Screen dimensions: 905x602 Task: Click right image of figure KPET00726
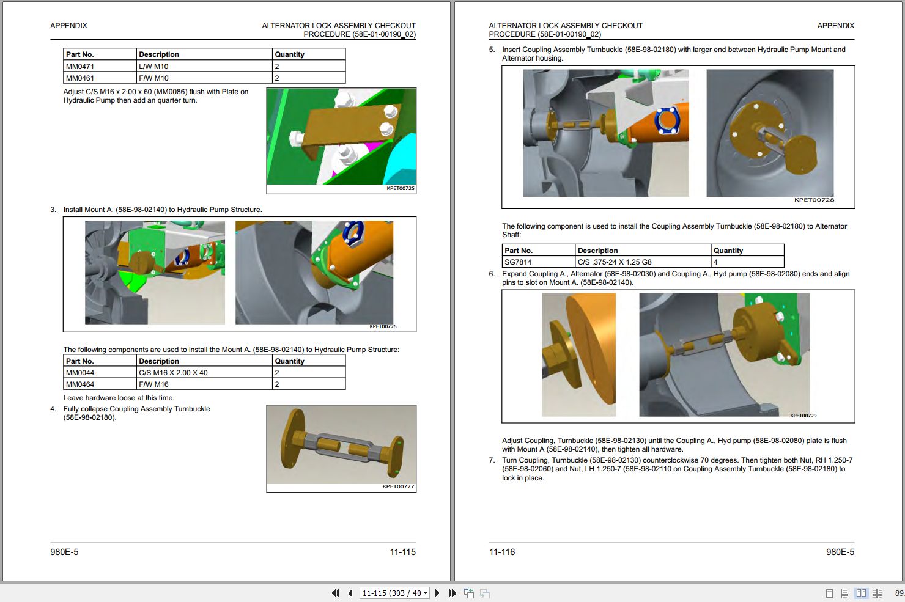tap(314, 273)
